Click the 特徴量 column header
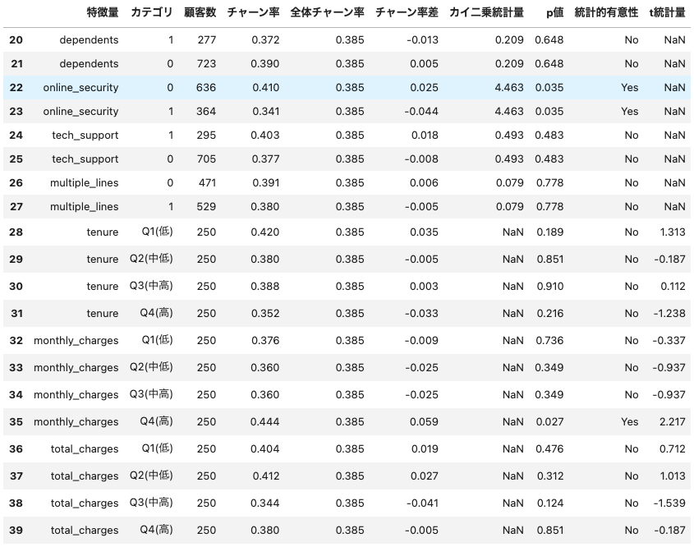This screenshot has height=547, width=694. [x=102, y=12]
